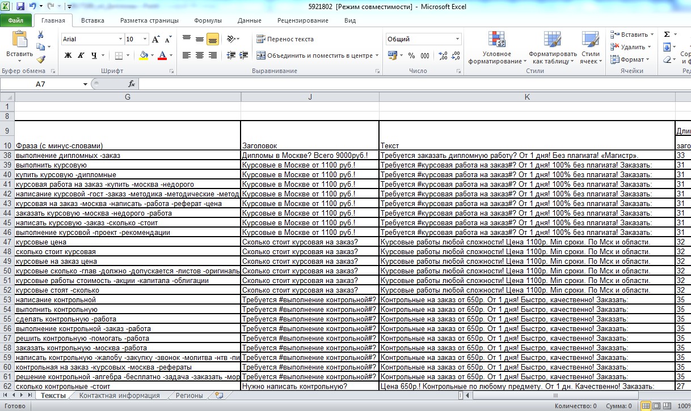Image resolution: width=691 pixels, height=411 pixels.
Task: Switch to Page Layout view in status bar
Action: point(658,406)
